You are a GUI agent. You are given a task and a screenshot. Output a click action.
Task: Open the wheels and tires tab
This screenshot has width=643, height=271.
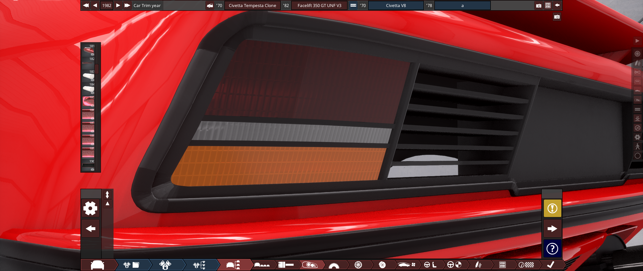click(x=358, y=265)
